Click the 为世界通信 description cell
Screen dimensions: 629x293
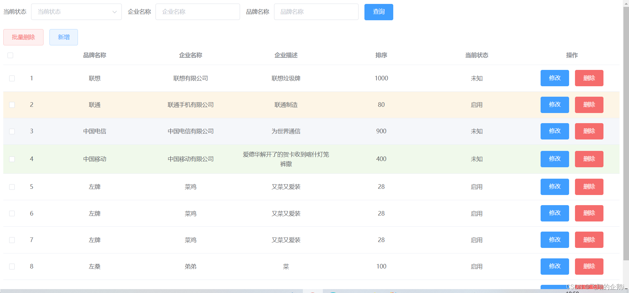(x=286, y=131)
